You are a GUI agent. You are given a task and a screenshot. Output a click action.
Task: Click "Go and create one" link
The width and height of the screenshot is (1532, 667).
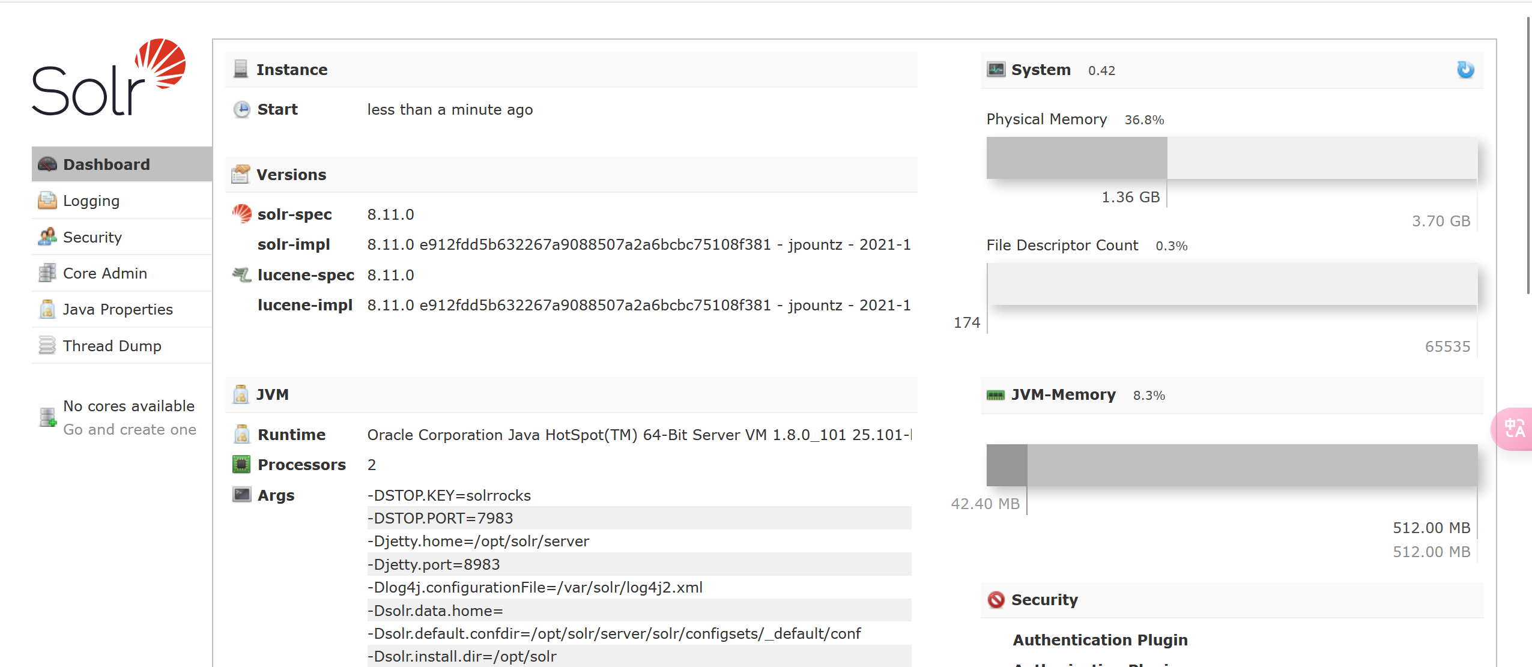coord(130,429)
